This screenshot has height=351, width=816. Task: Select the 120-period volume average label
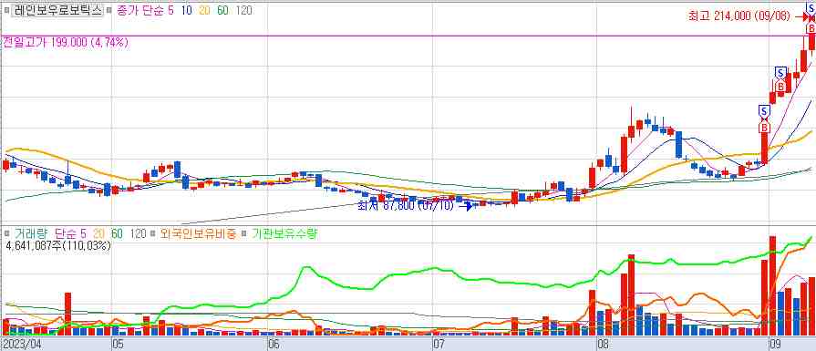[138, 234]
